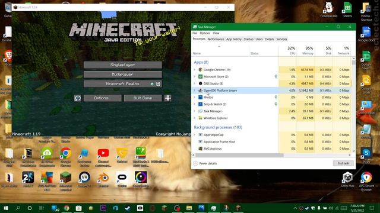Open Premiere Pro from the taskbar
The image size is (380, 213).
[103, 208]
